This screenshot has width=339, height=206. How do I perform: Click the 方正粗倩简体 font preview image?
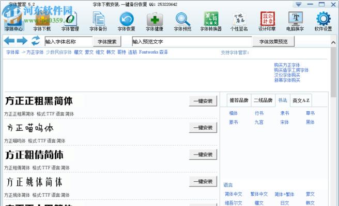click(35, 154)
